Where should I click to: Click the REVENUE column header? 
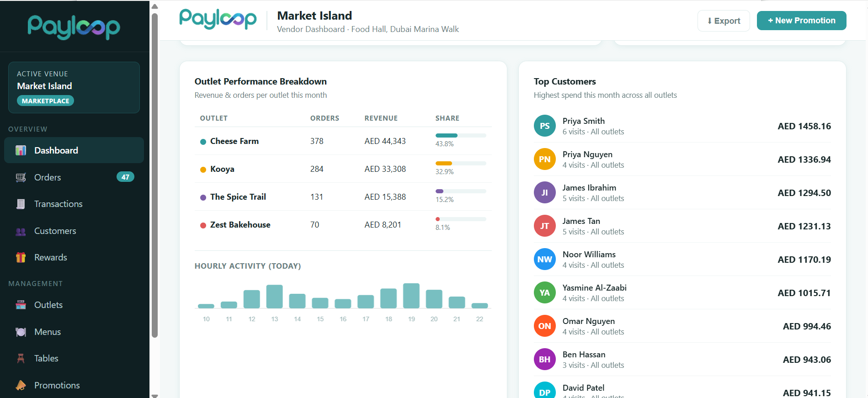click(x=381, y=118)
